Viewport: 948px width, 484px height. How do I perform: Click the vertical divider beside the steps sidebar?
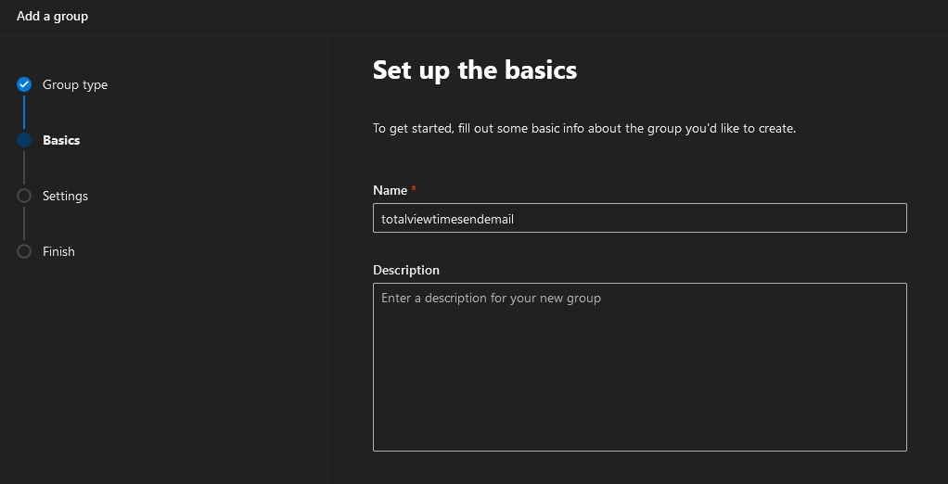(x=327, y=260)
